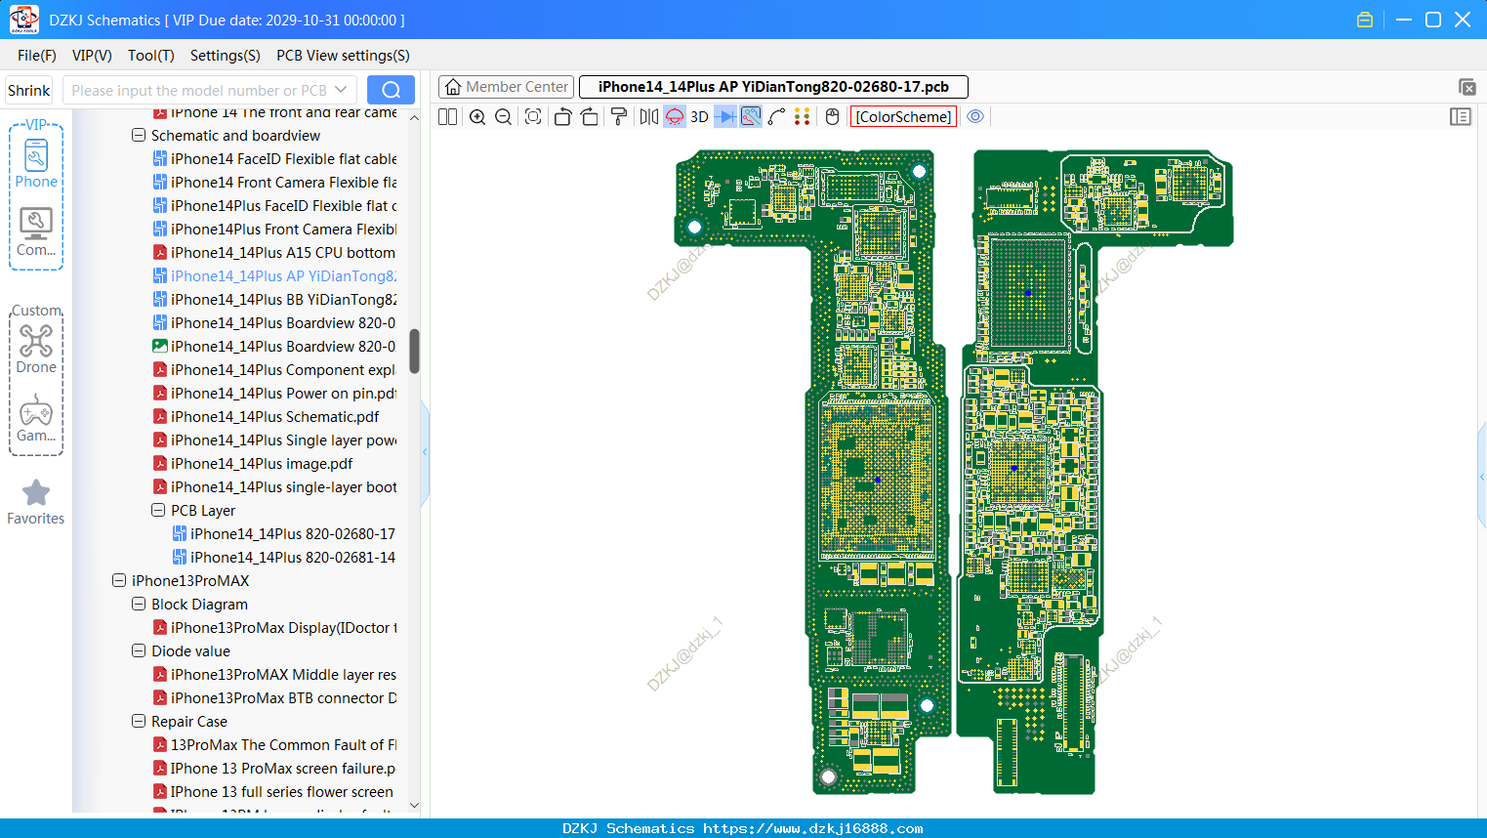This screenshot has height=838, width=1487.
Task: Open the colored dots pin display tool
Action: [x=803, y=117]
